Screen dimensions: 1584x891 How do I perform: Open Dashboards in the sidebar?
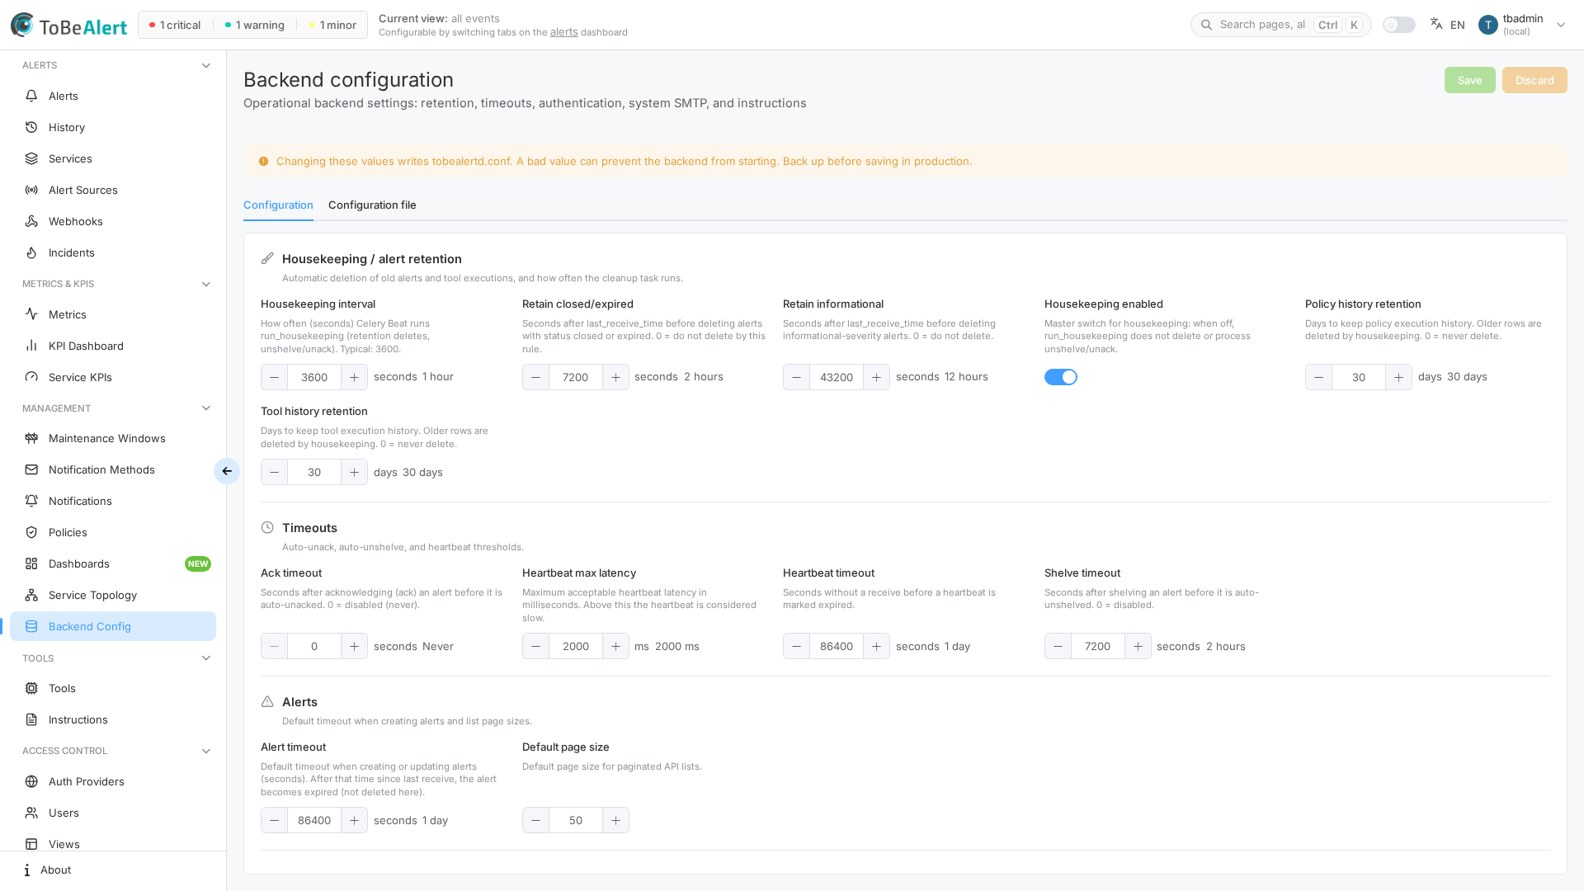[113, 563]
